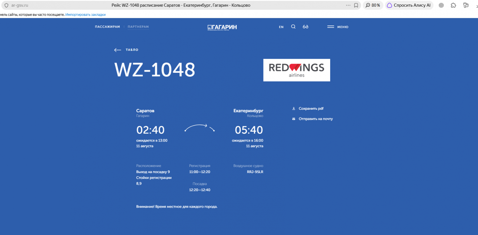The width and height of the screenshot is (478, 235).
Task: Open the hamburger Меню
Action: [x=338, y=27]
